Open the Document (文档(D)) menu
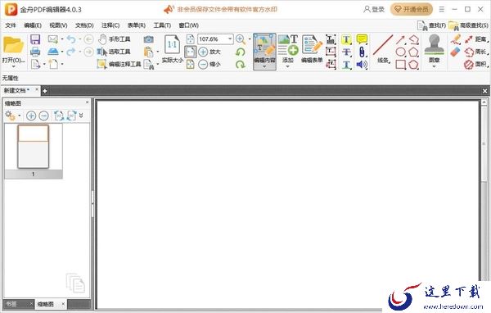The height and width of the screenshot is (313, 491). [x=84, y=25]
